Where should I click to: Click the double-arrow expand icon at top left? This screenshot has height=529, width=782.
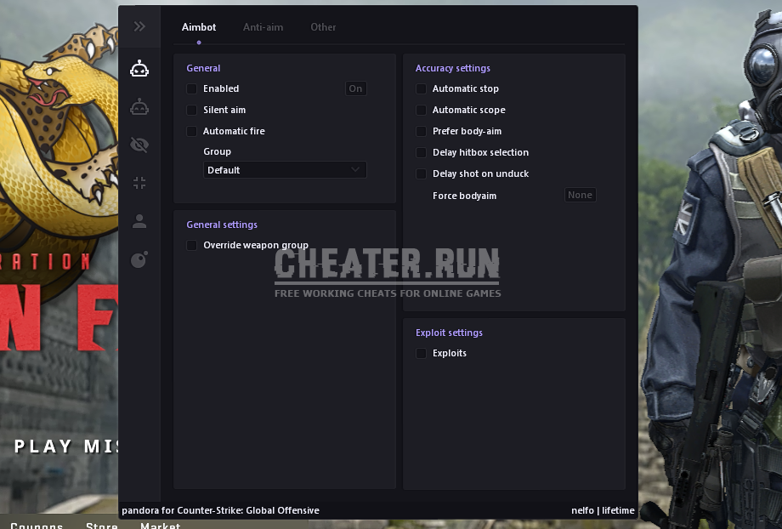pos(139,26)
